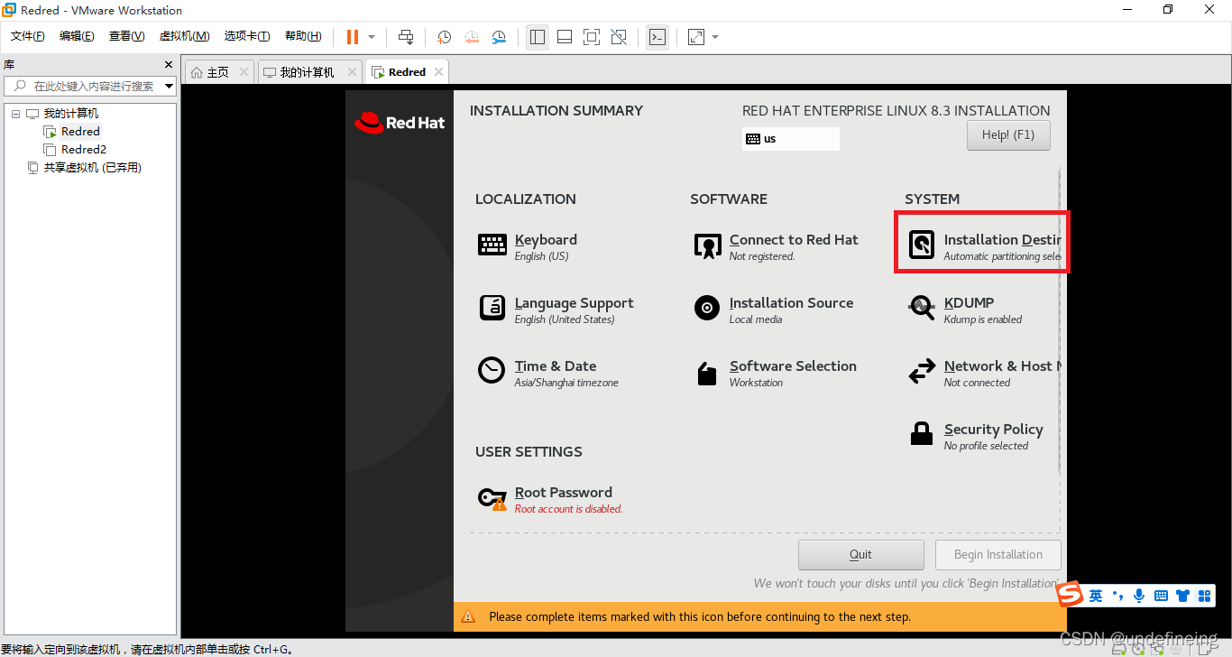This screenshot has width=1232, height=657.
Task: Open Connect to Red Hat registration
Action: click(x=777, y=246)
